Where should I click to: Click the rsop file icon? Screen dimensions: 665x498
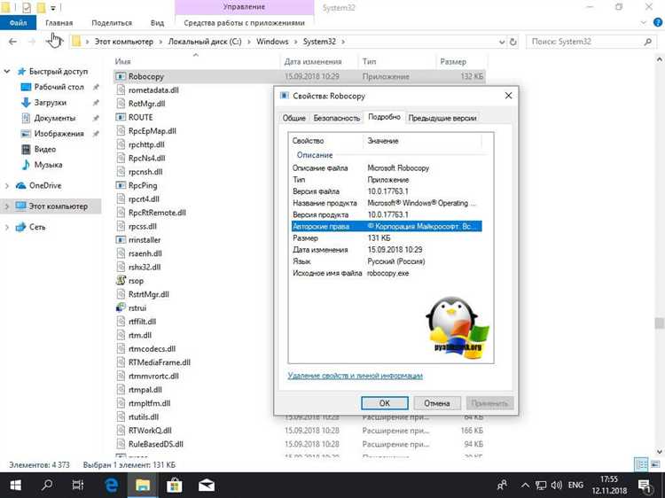pos(121,281)
